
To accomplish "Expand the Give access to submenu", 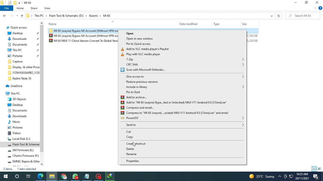I will pyautogui.click(x=243, y=76).
